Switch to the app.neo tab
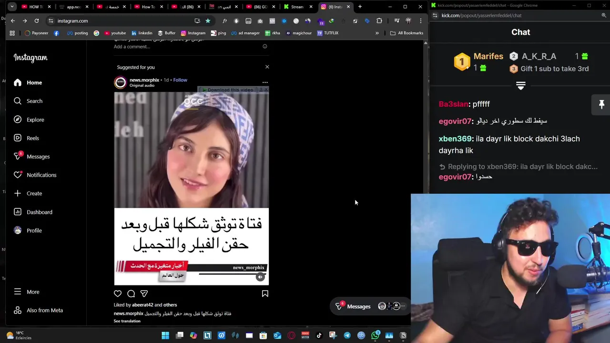 pos(73,7)
